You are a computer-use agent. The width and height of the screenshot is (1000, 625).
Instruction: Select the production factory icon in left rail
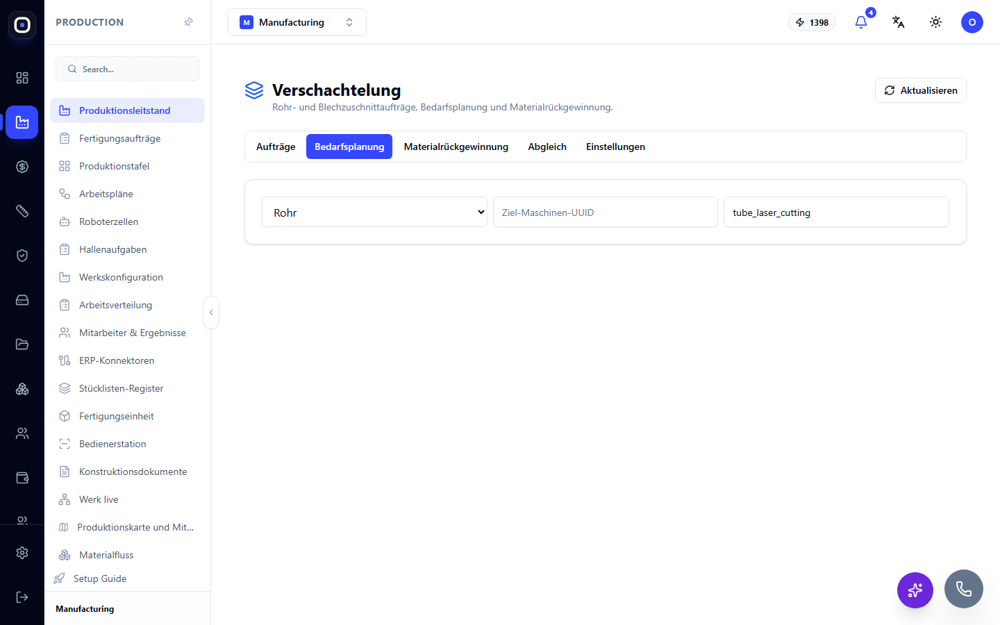point(22,122)
